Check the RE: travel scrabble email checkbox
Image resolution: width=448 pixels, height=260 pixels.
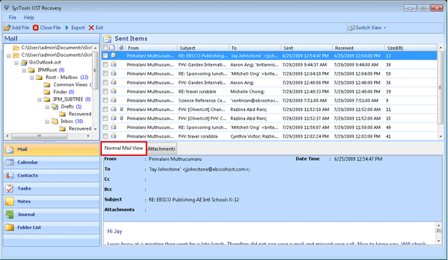(105, 92)
